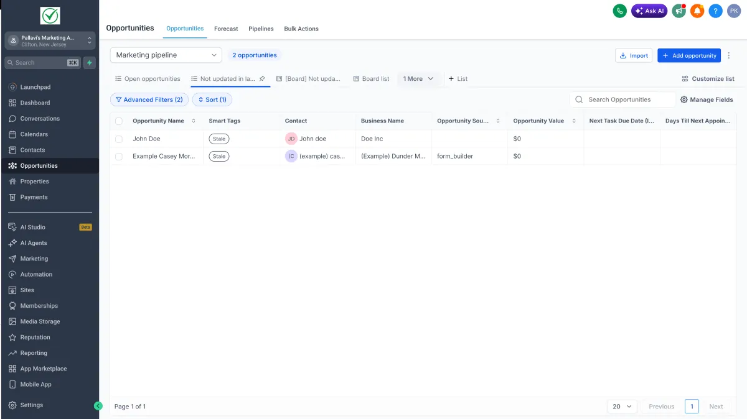
Task: Open the three-dot more options menu
Action: click(x=729, y=55)
